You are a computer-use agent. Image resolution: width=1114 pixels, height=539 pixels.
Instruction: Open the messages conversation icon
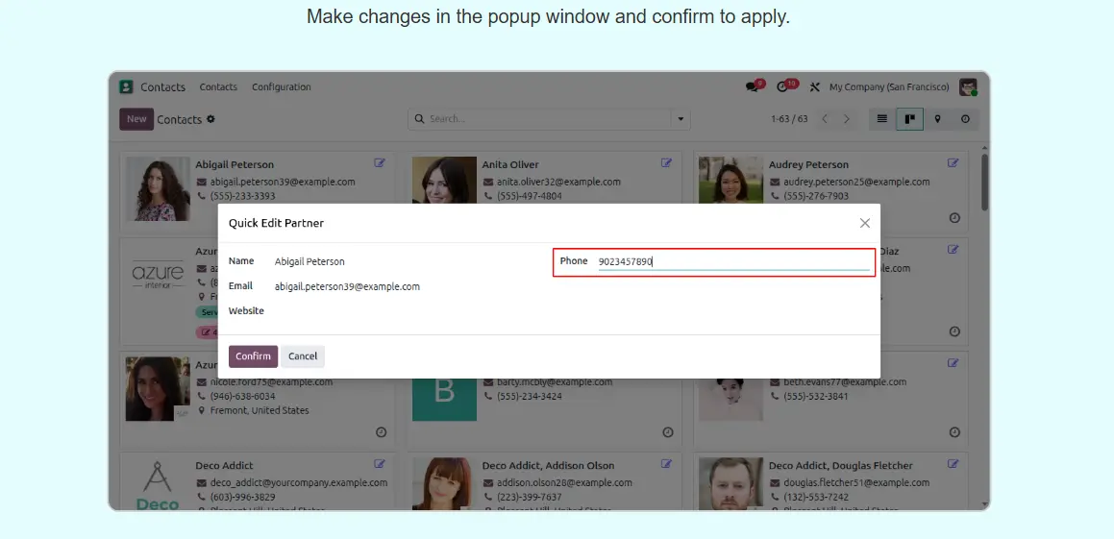tap(752, 87)
